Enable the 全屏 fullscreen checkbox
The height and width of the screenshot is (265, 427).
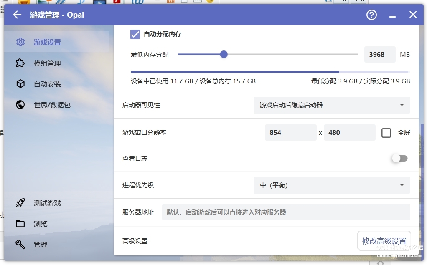pyautogui.click(x=386, y=133)
